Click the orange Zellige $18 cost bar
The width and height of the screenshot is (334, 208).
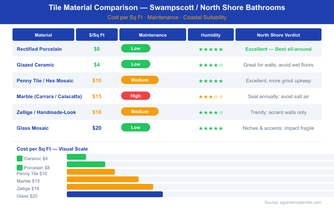110,187
